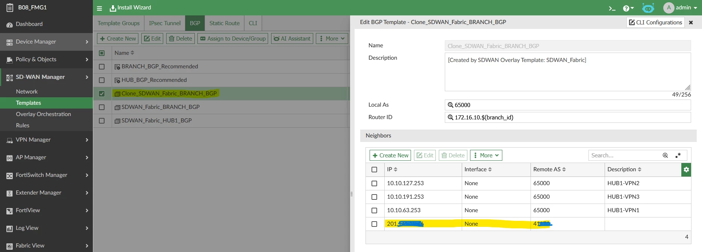Switch to the IPsec Tunnel tab
Screen dimensions: 702x252
coord(165,23)
